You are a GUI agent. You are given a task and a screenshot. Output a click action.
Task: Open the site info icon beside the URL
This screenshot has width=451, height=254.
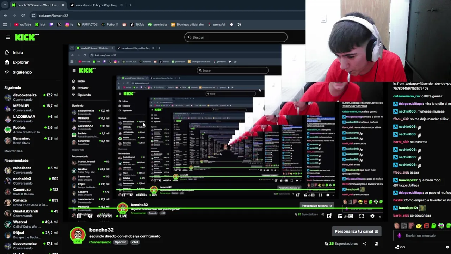33,16
